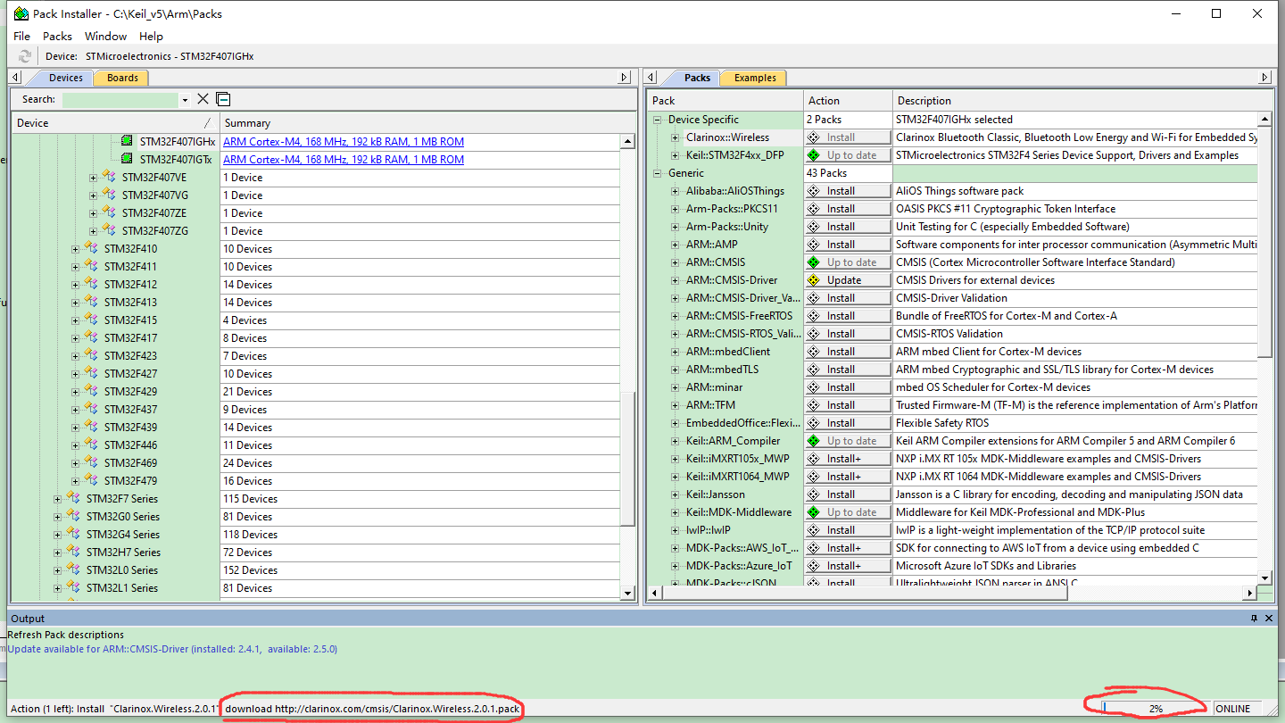Select the STM32F407IGTx chip icon
1285x723 pixels.
127,159
